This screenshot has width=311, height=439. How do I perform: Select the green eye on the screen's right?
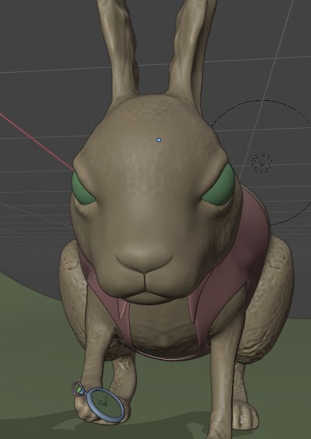(x=220, y=186)
